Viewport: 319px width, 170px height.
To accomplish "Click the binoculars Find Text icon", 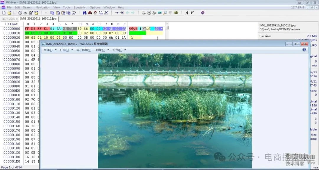I will point(84,13).
